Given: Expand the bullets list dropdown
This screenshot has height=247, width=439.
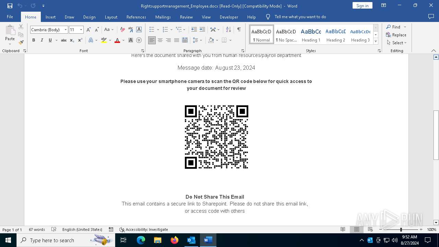Looking at the screenshot, I should tap(158, 30).
